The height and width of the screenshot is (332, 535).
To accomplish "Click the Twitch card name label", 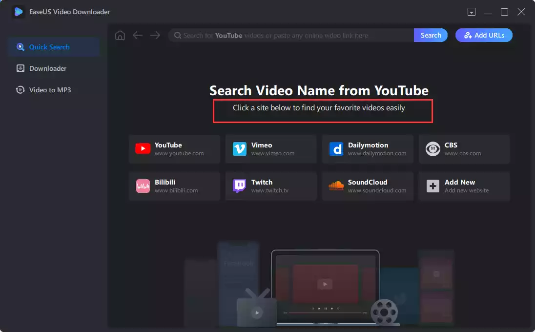I will 262,182.
